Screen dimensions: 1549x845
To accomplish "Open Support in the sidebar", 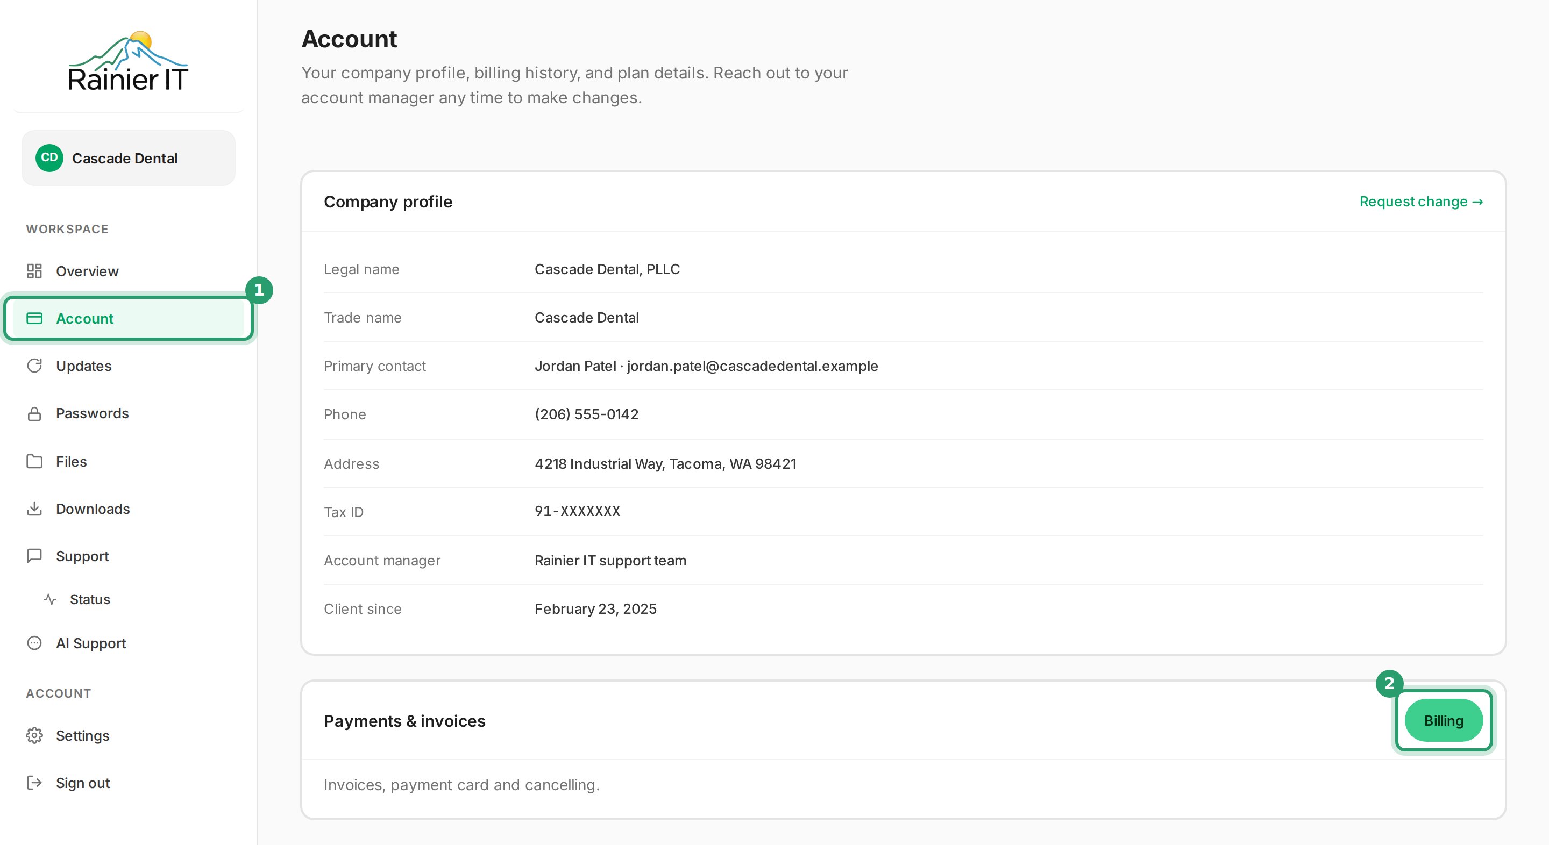I will [x=129, y=556].
